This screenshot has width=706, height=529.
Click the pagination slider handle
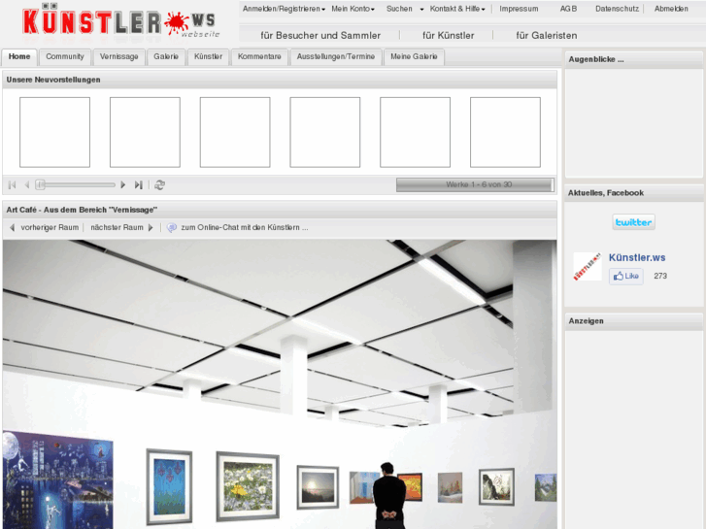[x=41, y=185]
